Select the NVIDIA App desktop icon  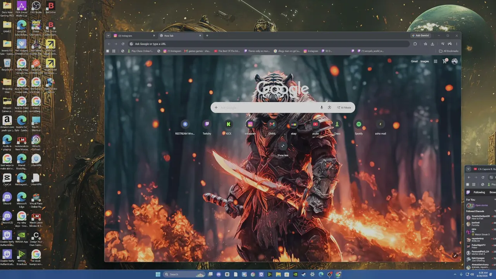[x=22, y=237]
